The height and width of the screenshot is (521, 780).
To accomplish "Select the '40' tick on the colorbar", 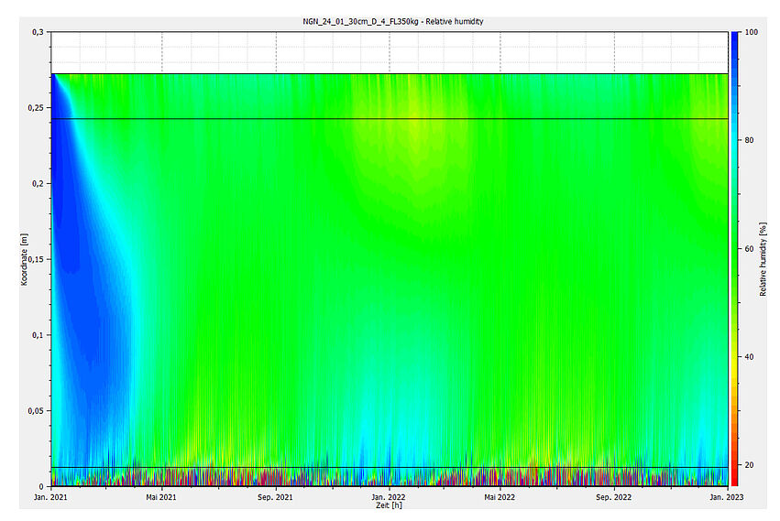I will (749, 356).
